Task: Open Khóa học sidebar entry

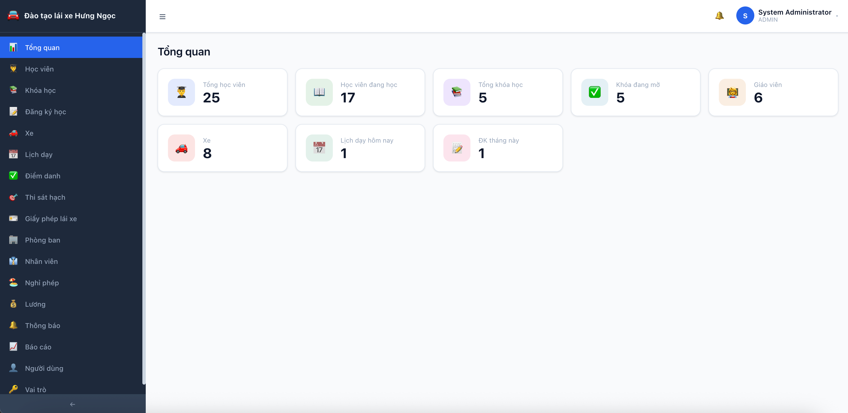Action: click(71, 90)
